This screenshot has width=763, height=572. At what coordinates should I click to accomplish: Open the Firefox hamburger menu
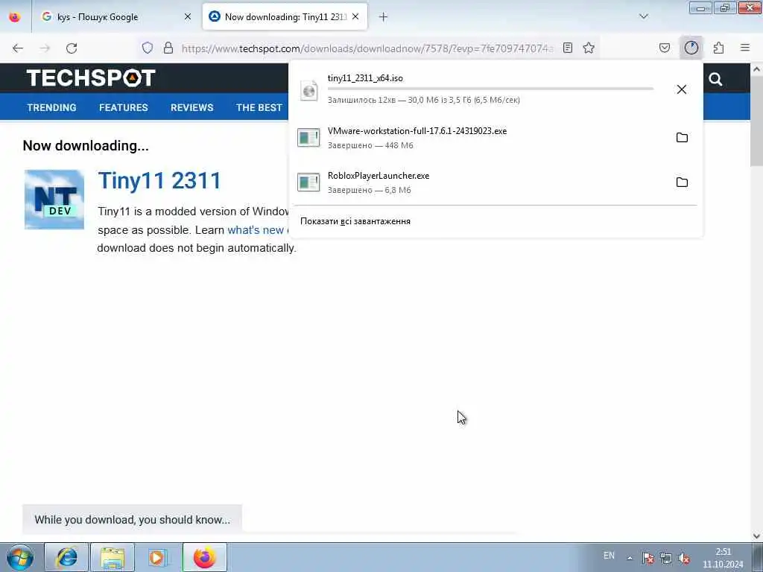tap(745, 48)
